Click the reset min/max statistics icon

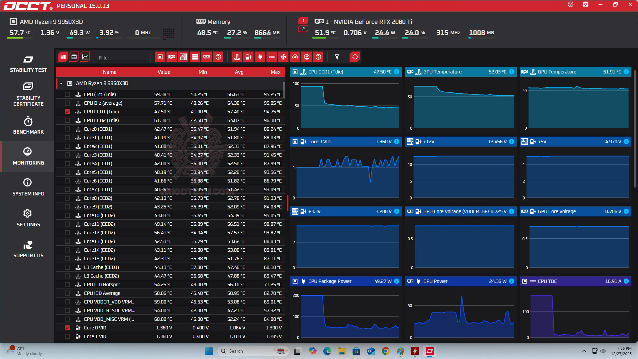point(355,57)
